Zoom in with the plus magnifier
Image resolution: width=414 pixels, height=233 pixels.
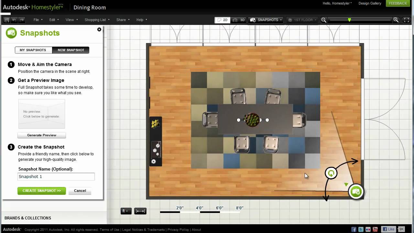coord(396,20)
